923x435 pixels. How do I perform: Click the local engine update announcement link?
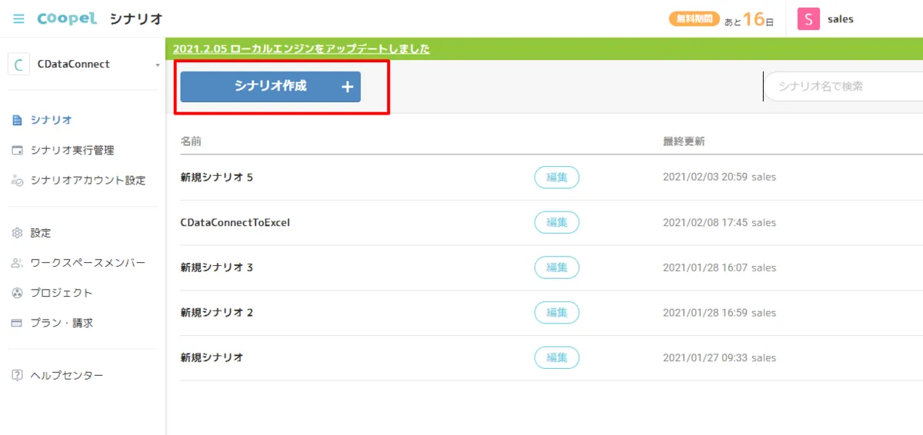(x=302, y=49)
